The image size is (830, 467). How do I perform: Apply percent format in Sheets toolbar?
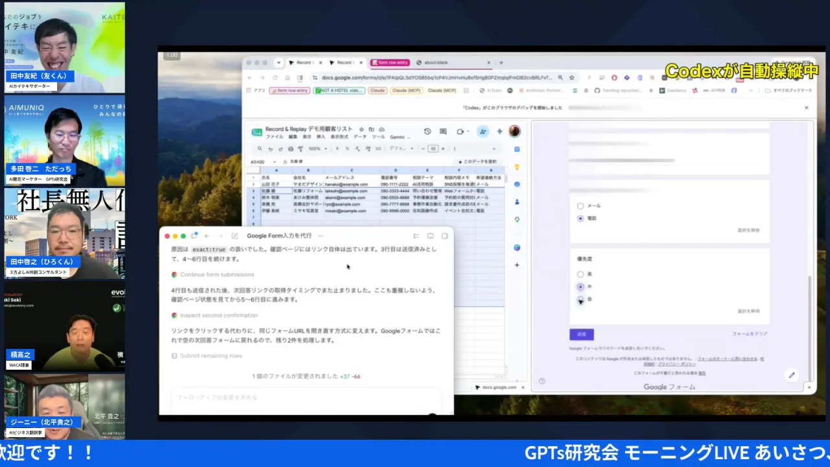[x=347, y=149]
